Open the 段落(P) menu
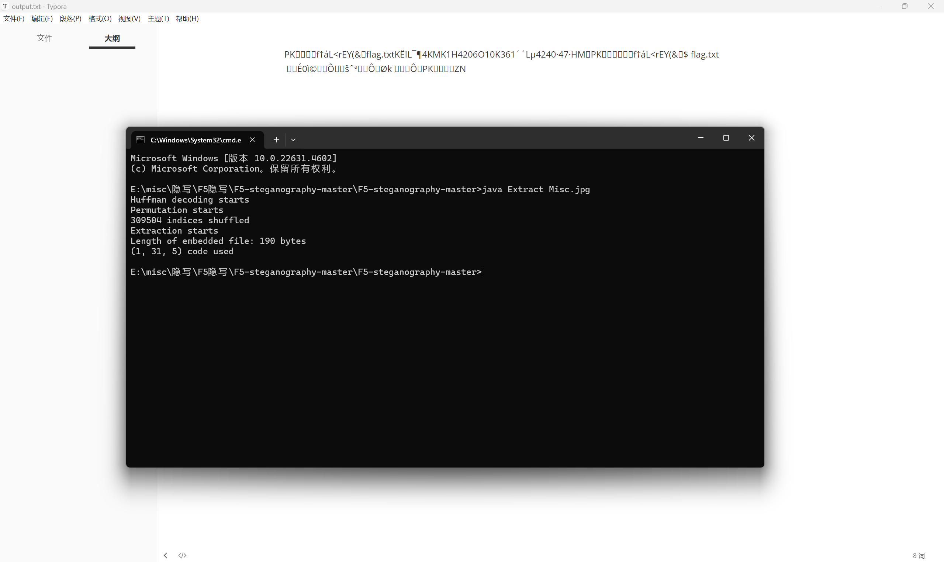The height and width of the screenshot is (562, 944). (70, 18)
